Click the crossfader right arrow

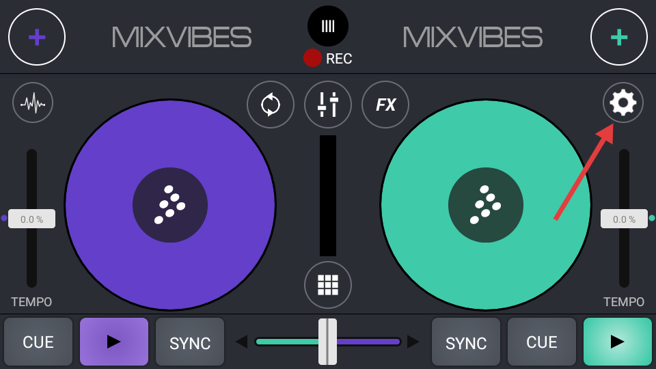pos(413,342)
